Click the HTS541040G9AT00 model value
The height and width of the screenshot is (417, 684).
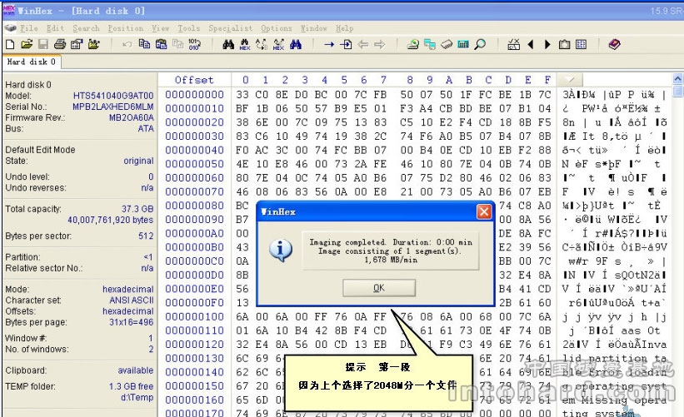tap(113, 96)
